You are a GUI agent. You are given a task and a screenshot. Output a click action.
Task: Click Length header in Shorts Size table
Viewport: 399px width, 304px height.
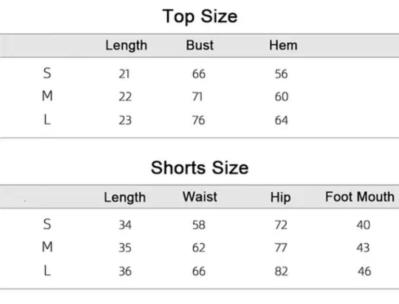tap(125, 198)
